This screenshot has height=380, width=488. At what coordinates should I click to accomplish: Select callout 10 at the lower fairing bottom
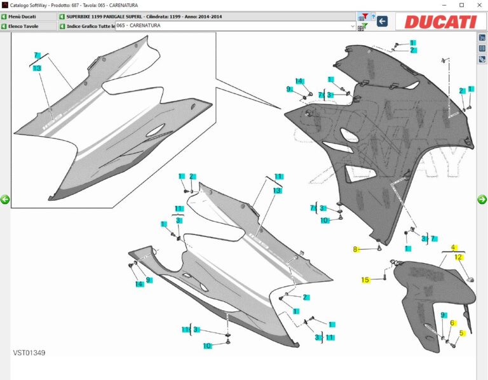point(207,346)
